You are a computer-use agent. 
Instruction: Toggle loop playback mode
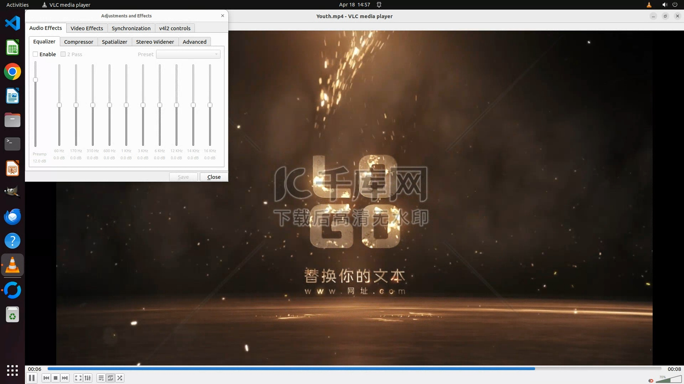110,378
